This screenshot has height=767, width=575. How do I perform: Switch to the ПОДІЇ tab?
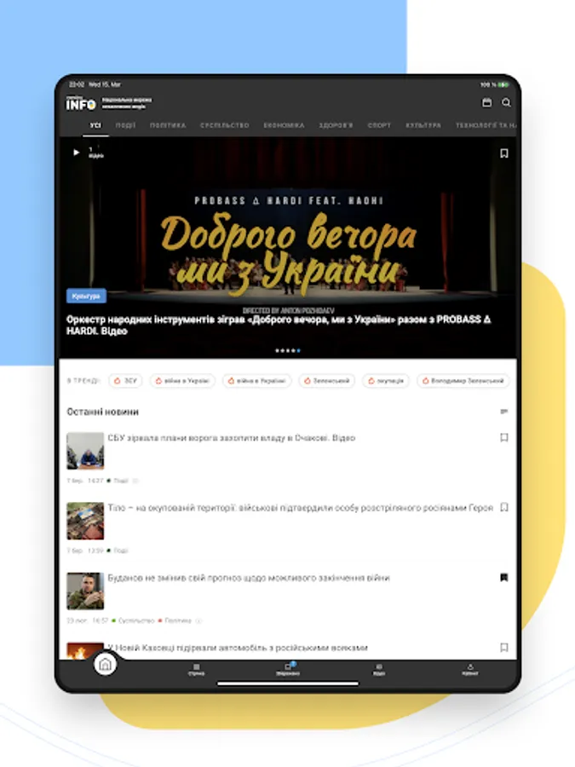[126, 125]
